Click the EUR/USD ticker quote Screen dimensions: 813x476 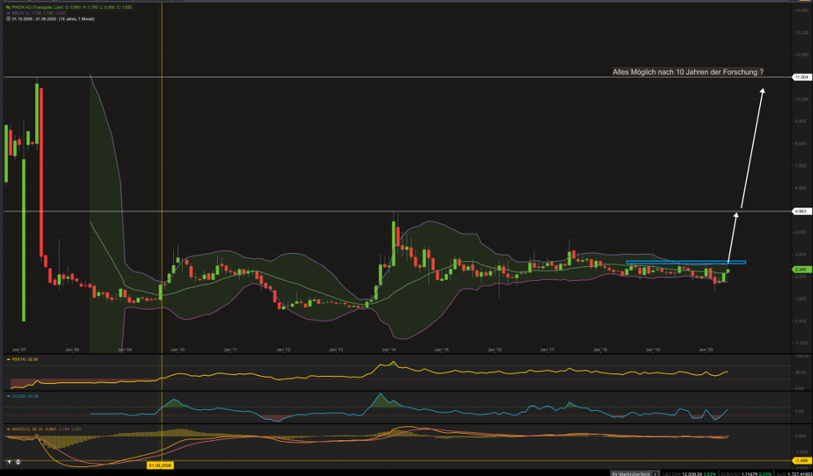point(746,474)
